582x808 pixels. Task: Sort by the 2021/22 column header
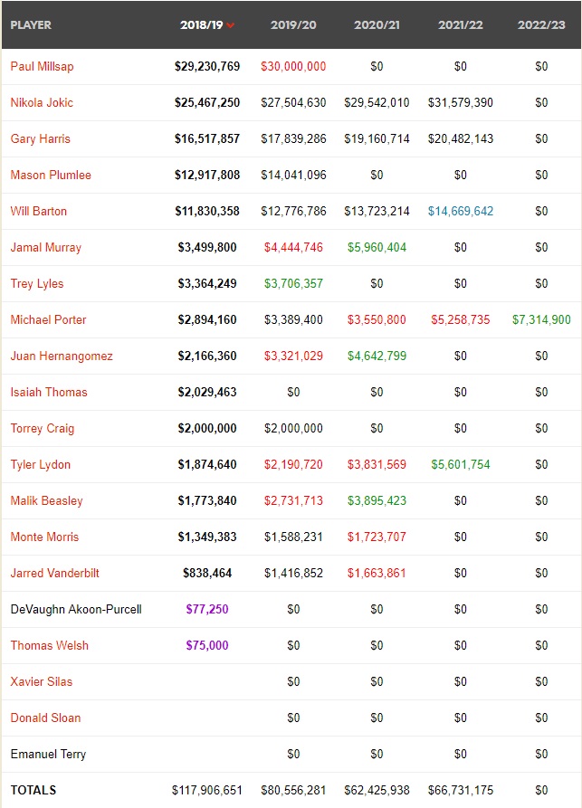(x=460, y=24)
